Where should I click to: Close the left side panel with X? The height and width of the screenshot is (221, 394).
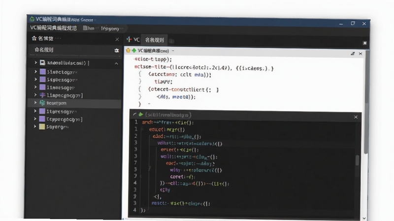click(x=117, y=39)
